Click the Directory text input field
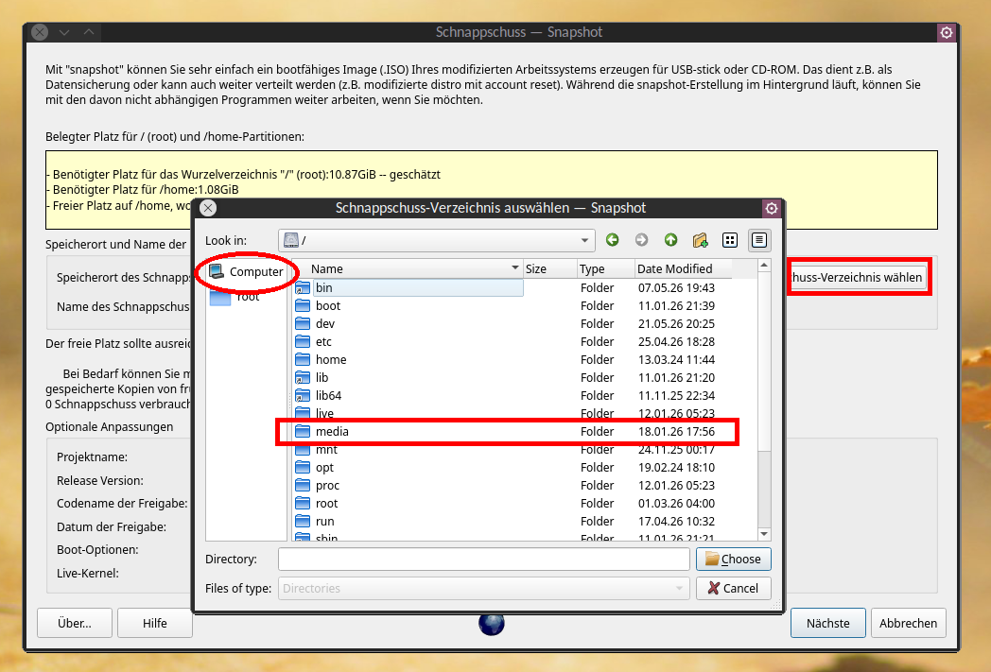 [x=483, y=559]
